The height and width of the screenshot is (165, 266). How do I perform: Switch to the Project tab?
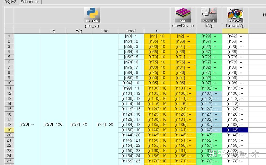[10, 2]
